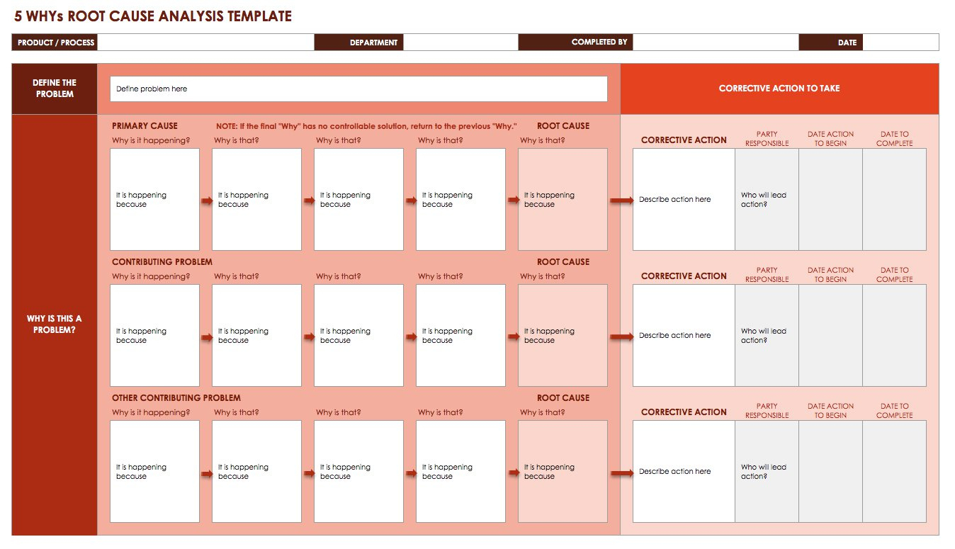The height and width of the screenshot is (549, 955).
Task: Click the Product / Process input field
Action: (x=205, y=43)
